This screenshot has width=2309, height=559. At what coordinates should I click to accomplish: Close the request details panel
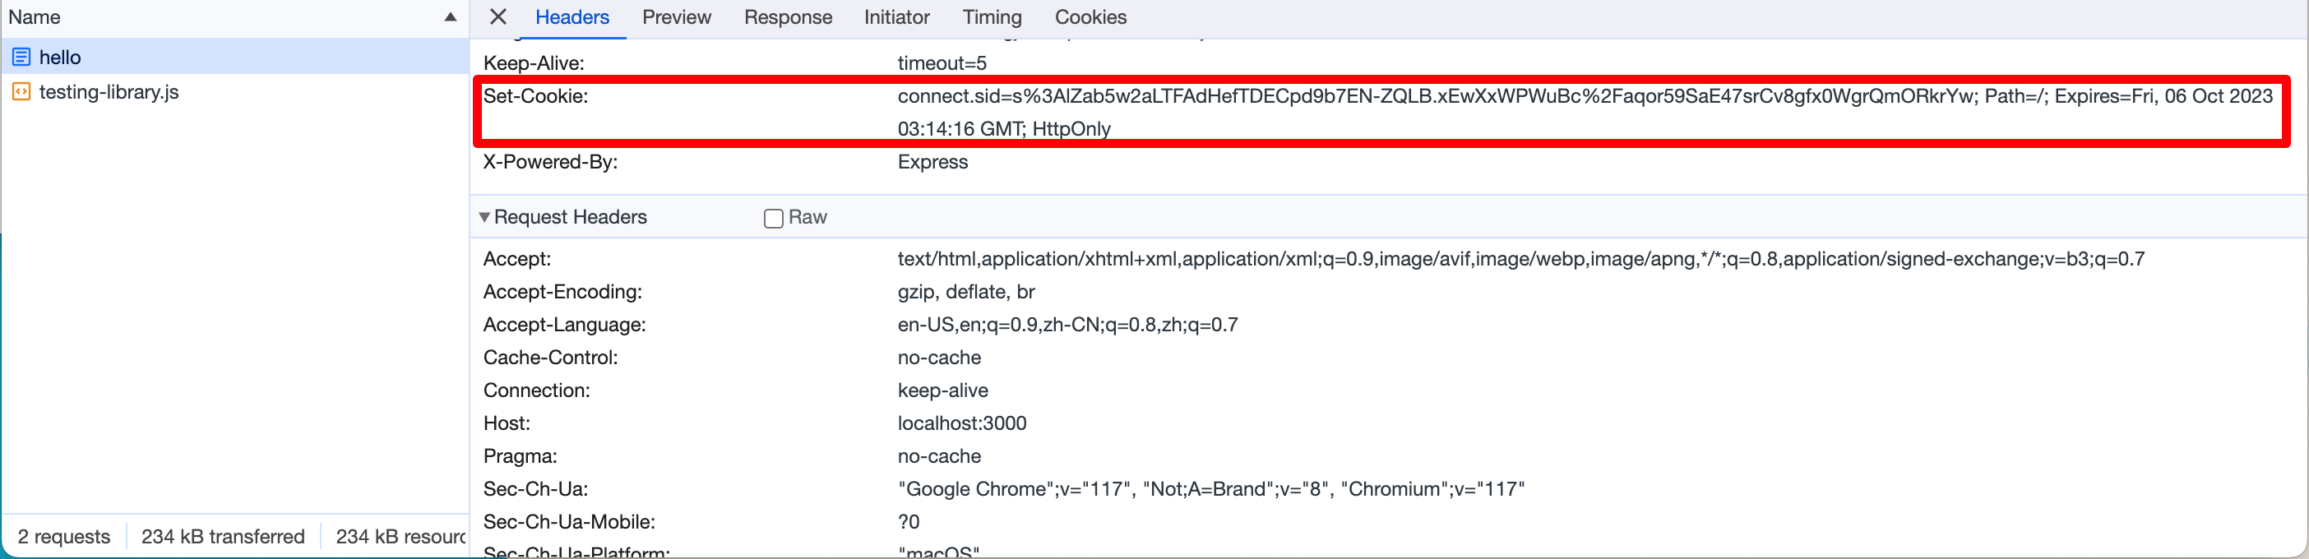coord(498,17)
